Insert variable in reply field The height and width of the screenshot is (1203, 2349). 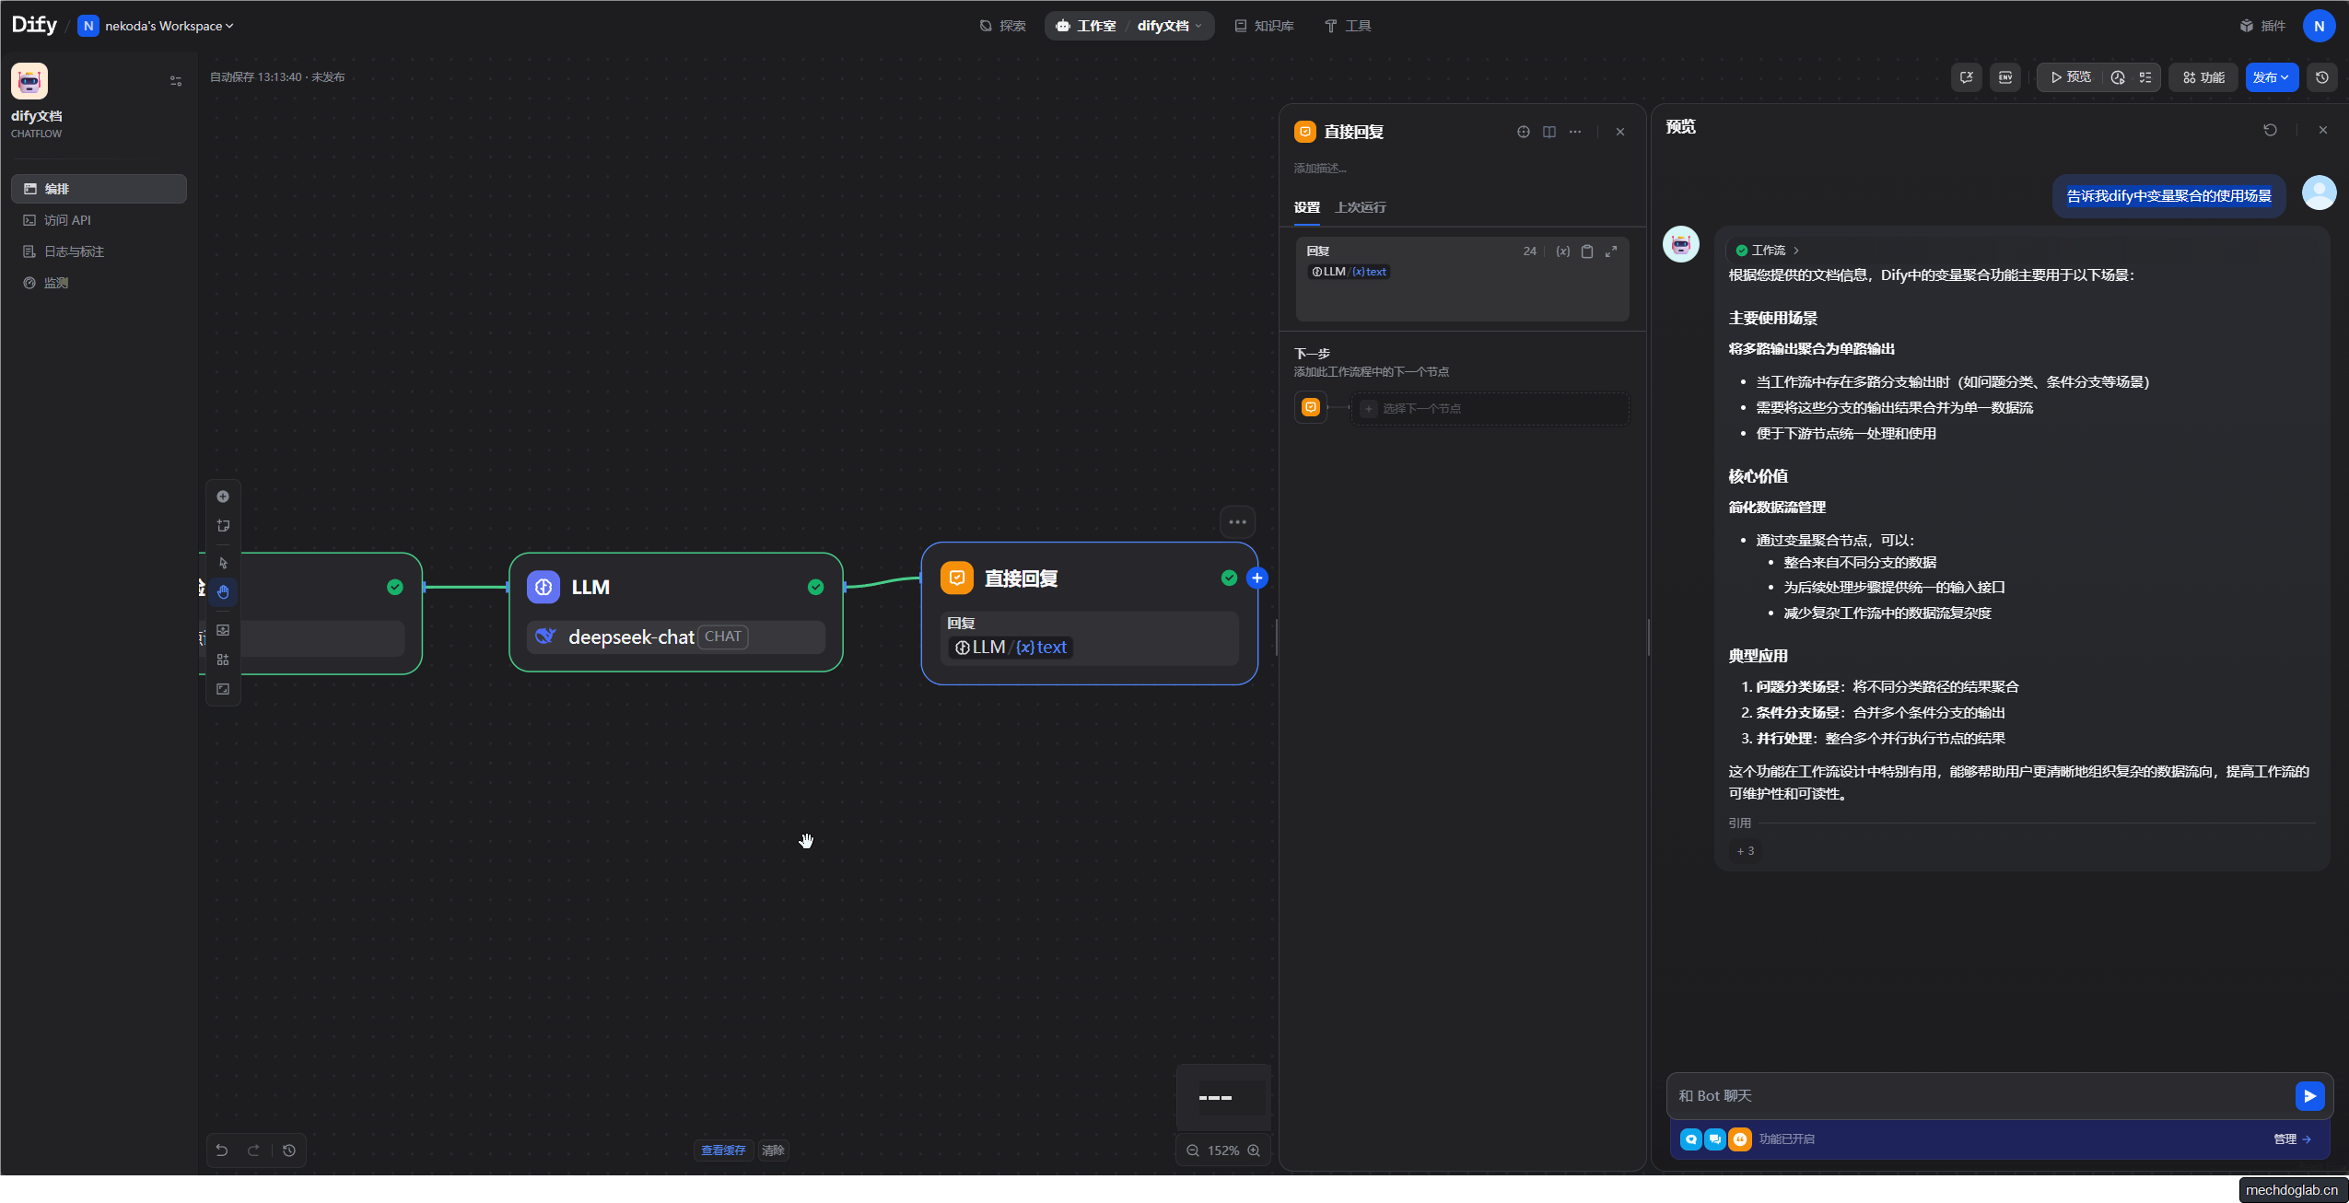(x=1562, y=251)
